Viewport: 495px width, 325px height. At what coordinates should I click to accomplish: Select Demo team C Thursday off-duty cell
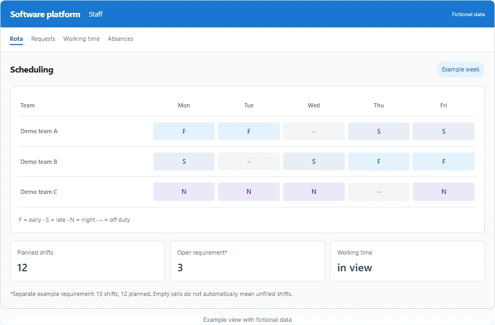click(x=378, y=192)
